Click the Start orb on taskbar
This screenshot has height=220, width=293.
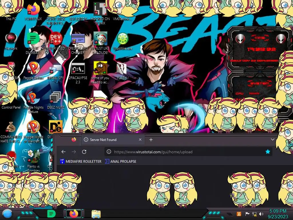pyautogui.click(x=7, y=214)
